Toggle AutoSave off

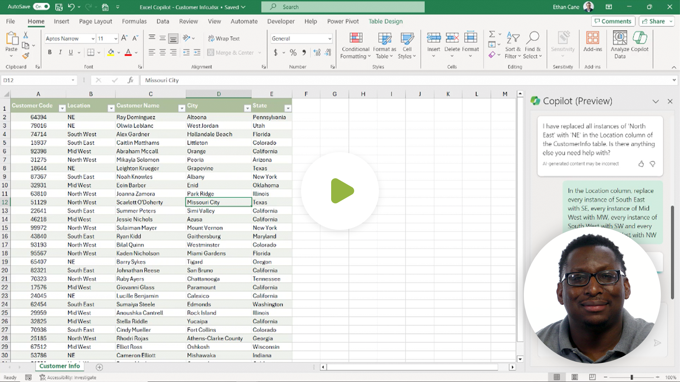point(41,6)
